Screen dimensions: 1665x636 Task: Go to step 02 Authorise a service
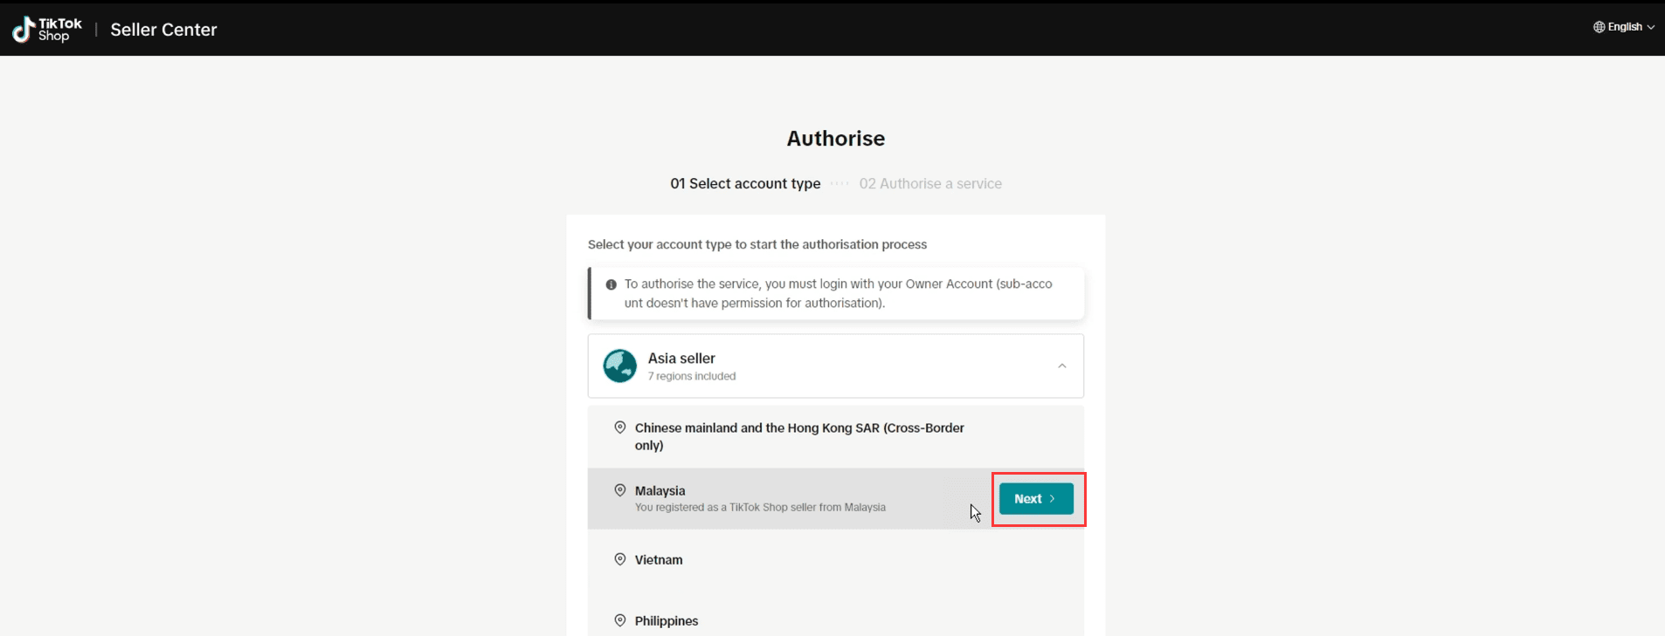[x=930, y=184]
